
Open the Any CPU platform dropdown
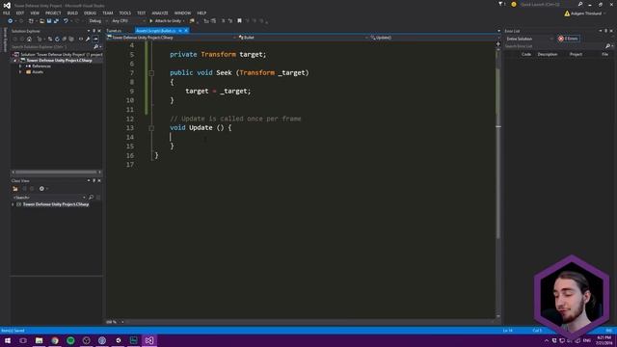pyautogui.click(x=128, y=21)
